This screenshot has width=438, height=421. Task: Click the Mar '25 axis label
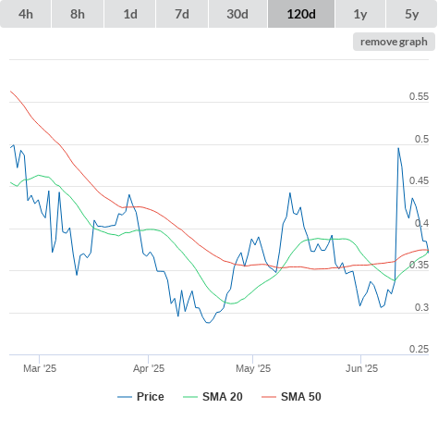pos(40,368)
